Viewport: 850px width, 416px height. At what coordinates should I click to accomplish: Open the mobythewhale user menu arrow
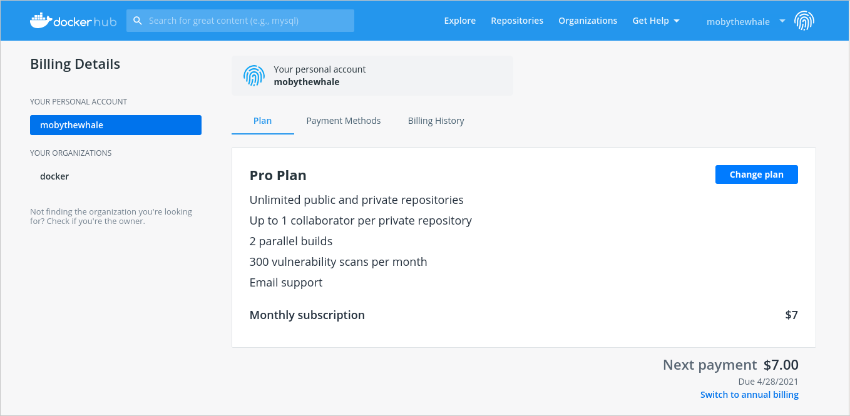pyautogui.click(x=782, y=21)
